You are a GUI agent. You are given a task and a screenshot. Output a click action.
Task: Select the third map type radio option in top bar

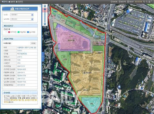click(x=19, y=2)
